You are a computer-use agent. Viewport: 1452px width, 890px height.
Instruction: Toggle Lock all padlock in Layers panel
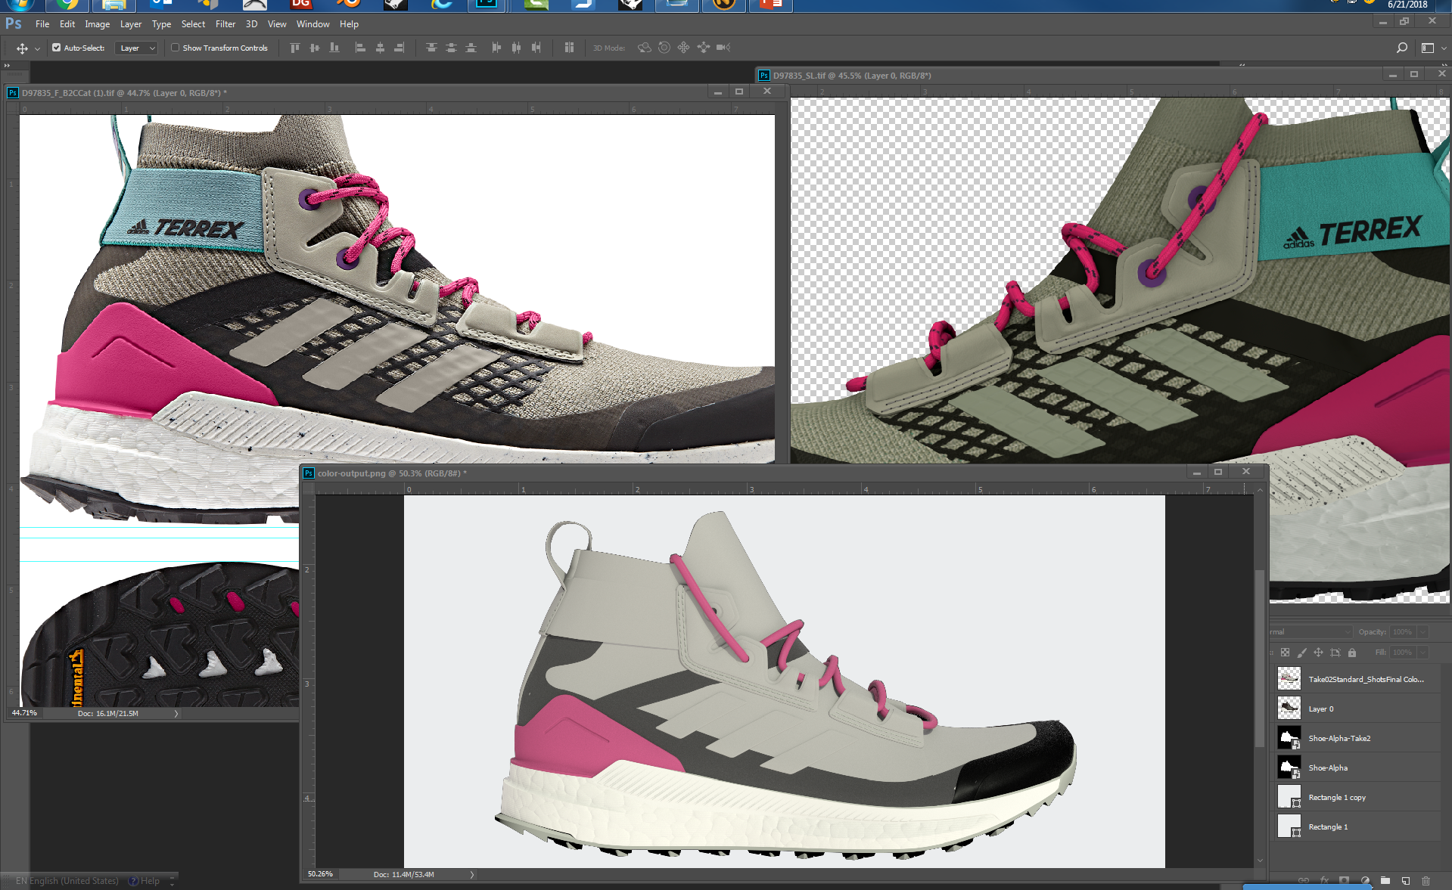pyautogui.click(x=1352, y=653)
